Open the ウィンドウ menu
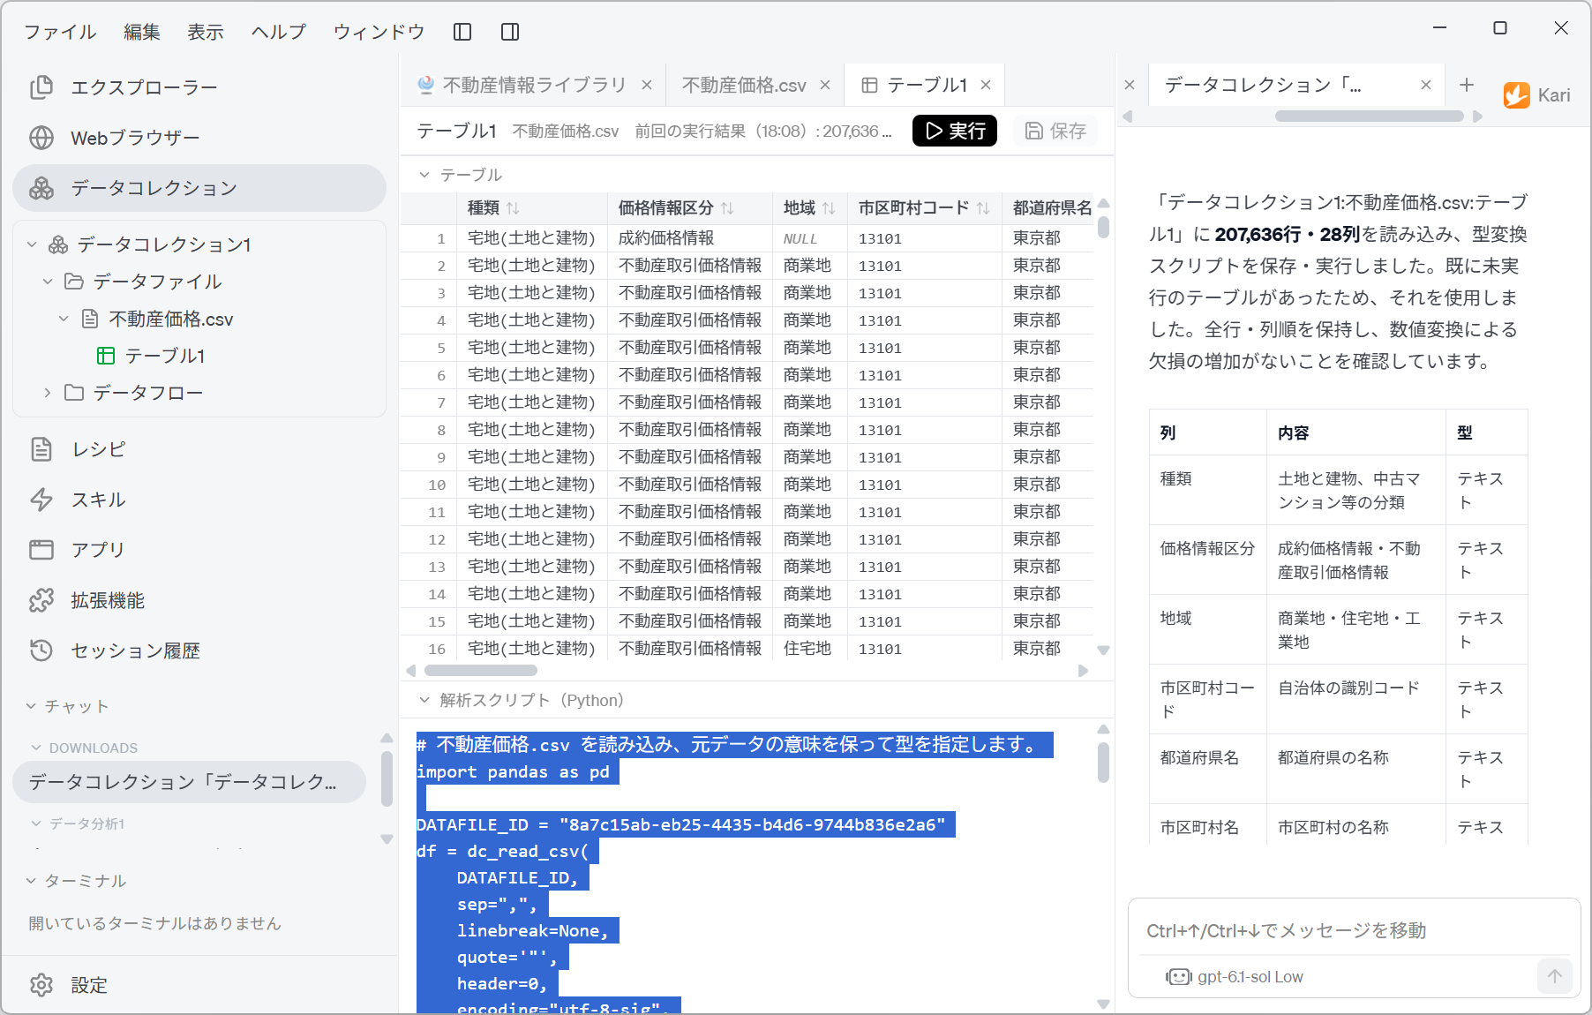 pyautogui.click(x=379, y=32)
